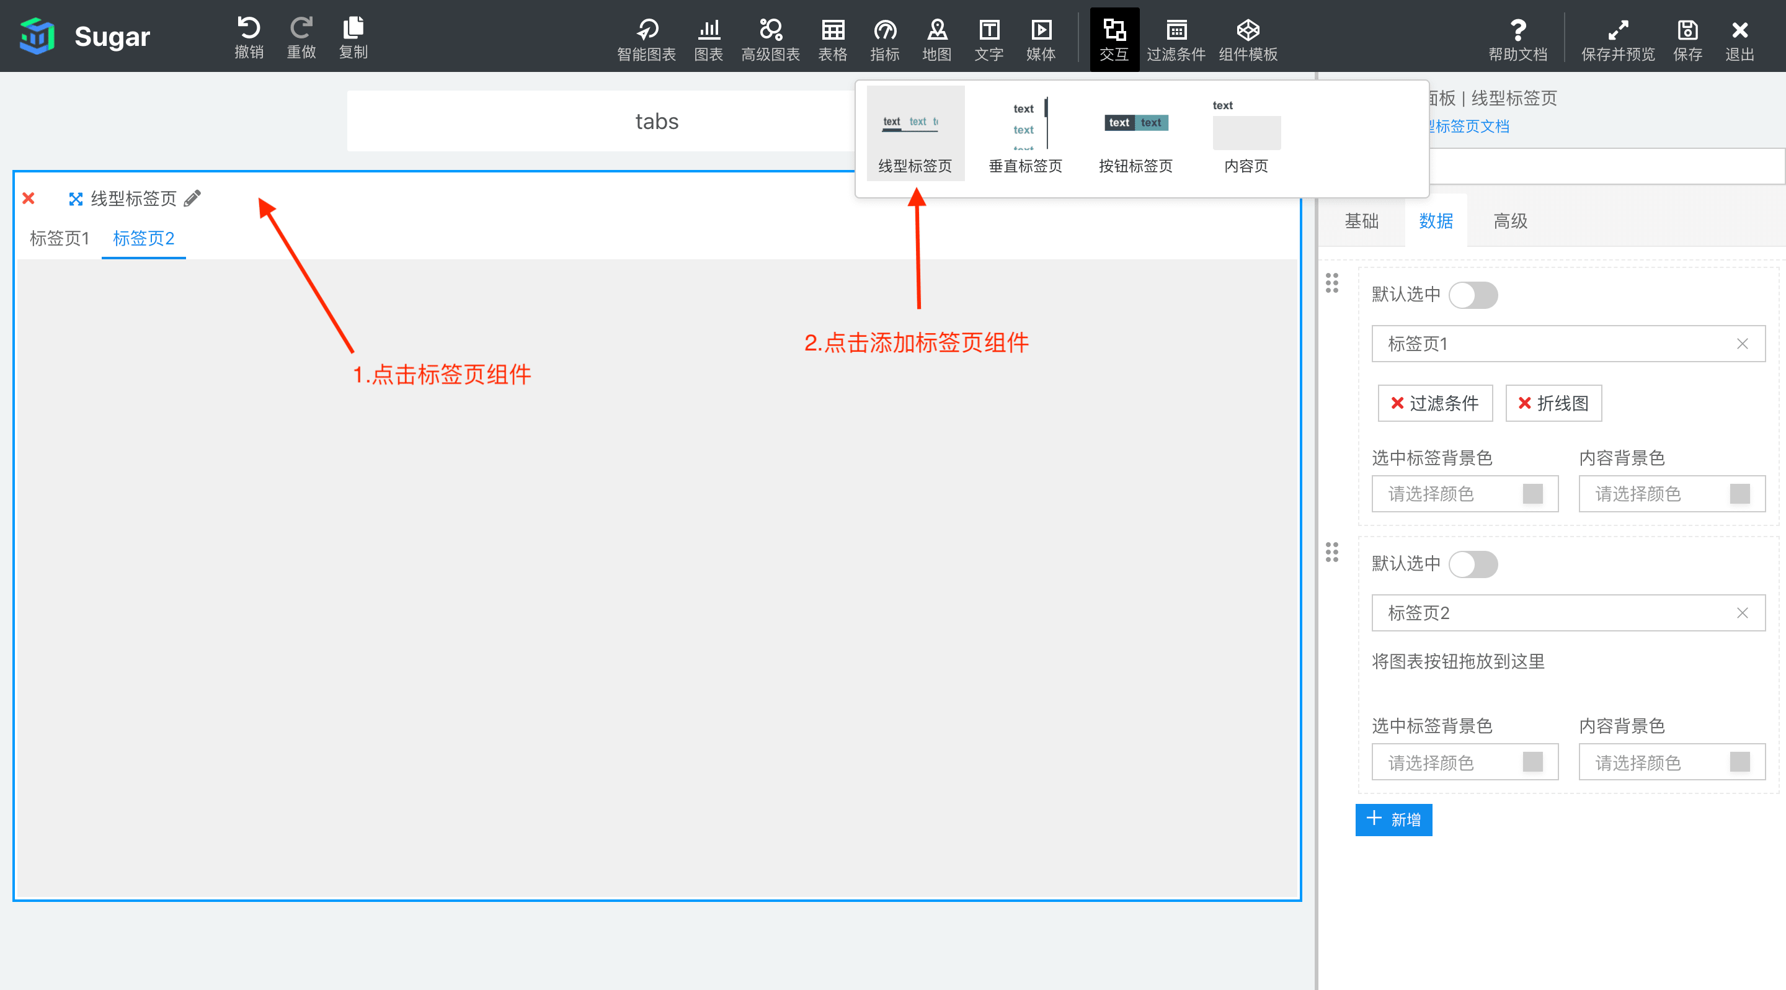Viewport: 1786px width, 990px height.
Task: Switch to the 数据 settings tab
Action: point(1436,221)
